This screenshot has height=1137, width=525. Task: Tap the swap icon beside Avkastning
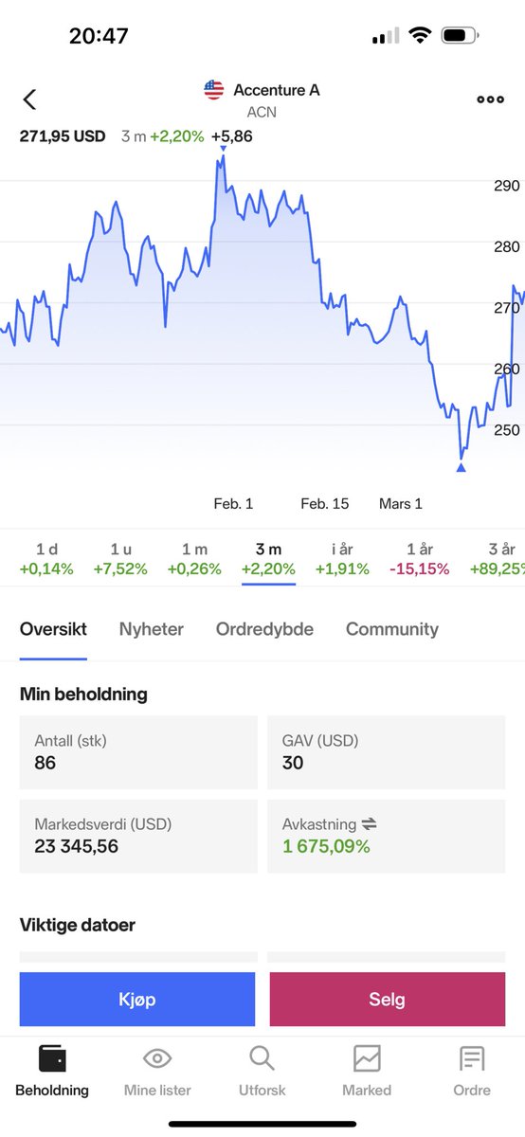coord(370,824)
